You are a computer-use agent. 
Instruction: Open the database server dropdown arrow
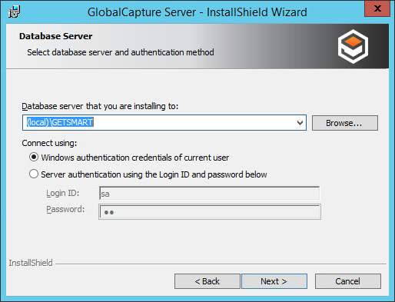coord(300,123)
